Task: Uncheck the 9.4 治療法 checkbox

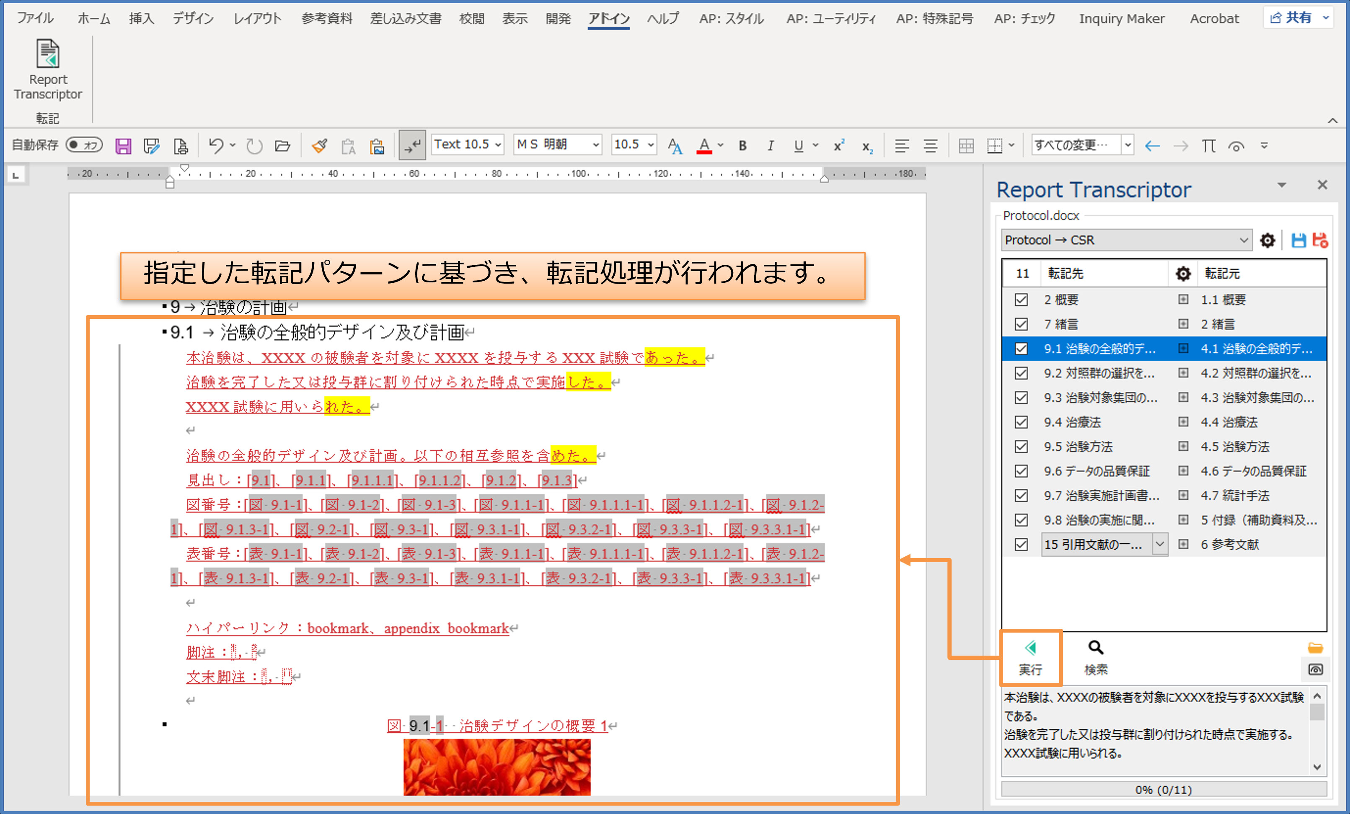Action: coord(1021,422)
